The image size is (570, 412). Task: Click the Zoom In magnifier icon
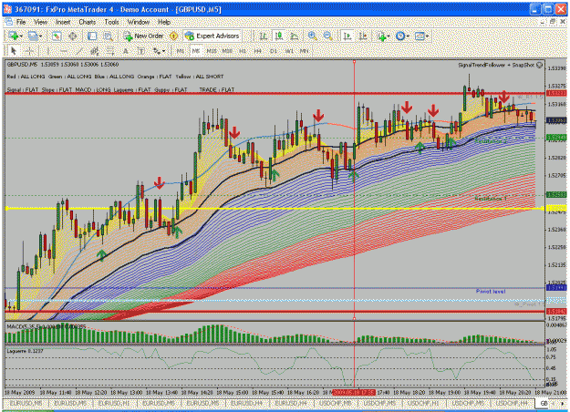(x=312, y=36)
